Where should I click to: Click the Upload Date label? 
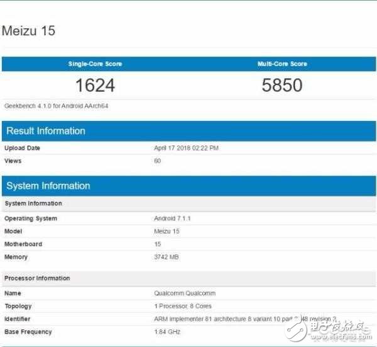22,148
